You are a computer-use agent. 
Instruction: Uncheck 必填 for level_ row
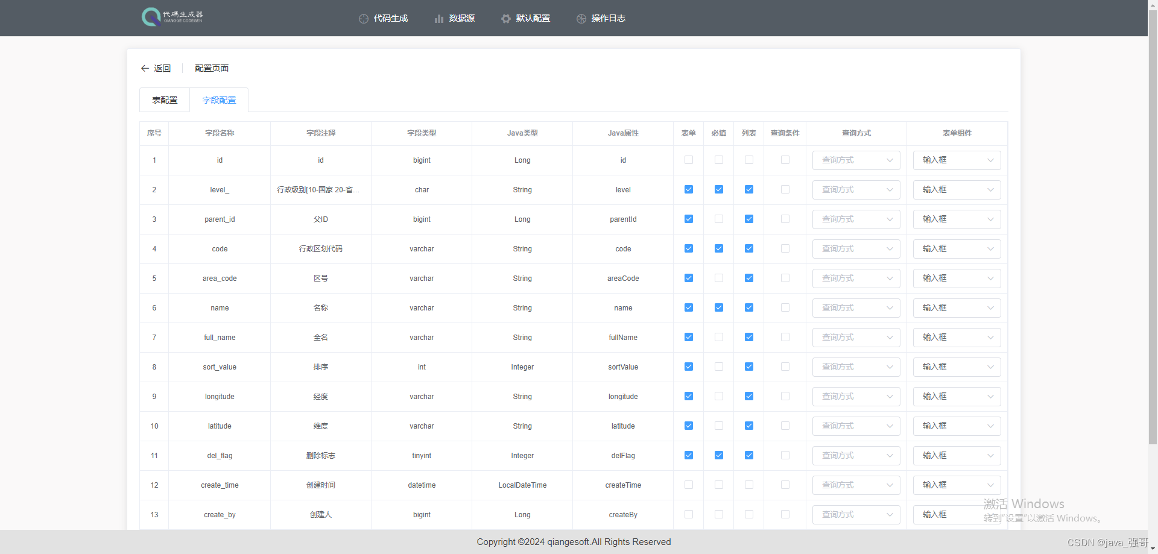click(719, 189)
